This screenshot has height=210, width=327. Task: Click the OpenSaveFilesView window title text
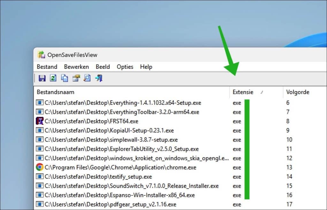tap(72, 55)
